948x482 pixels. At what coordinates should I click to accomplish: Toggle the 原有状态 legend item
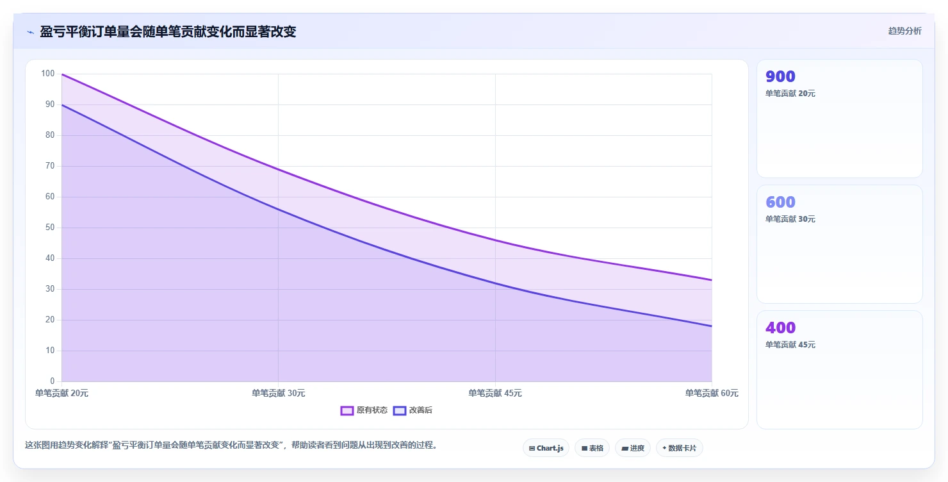(364, 410)
